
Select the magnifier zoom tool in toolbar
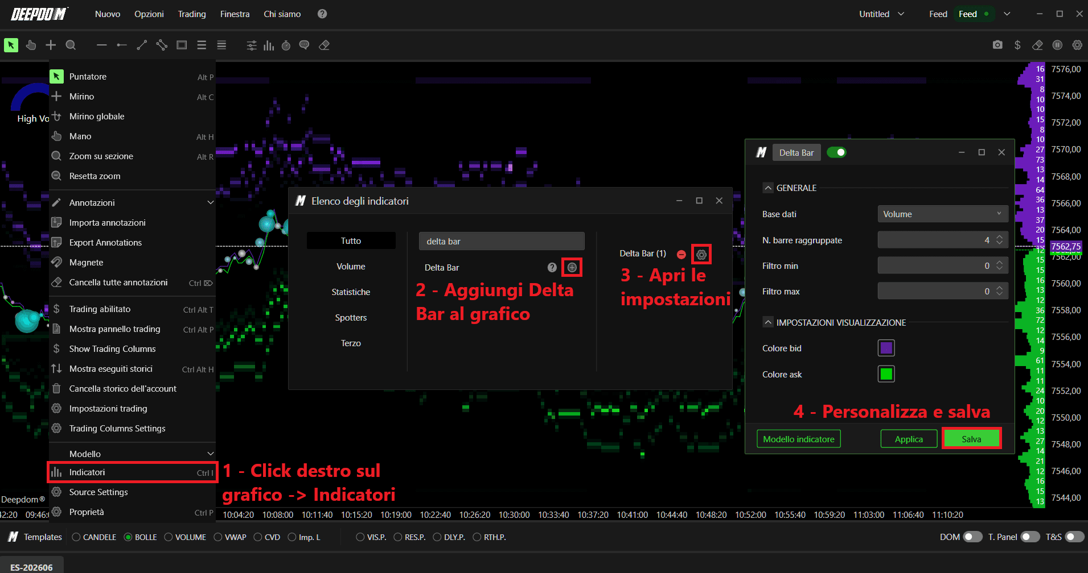pyautogui.click(x=71, y=45)
